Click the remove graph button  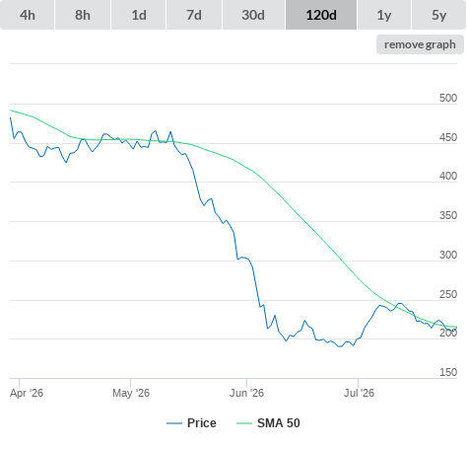420,44
